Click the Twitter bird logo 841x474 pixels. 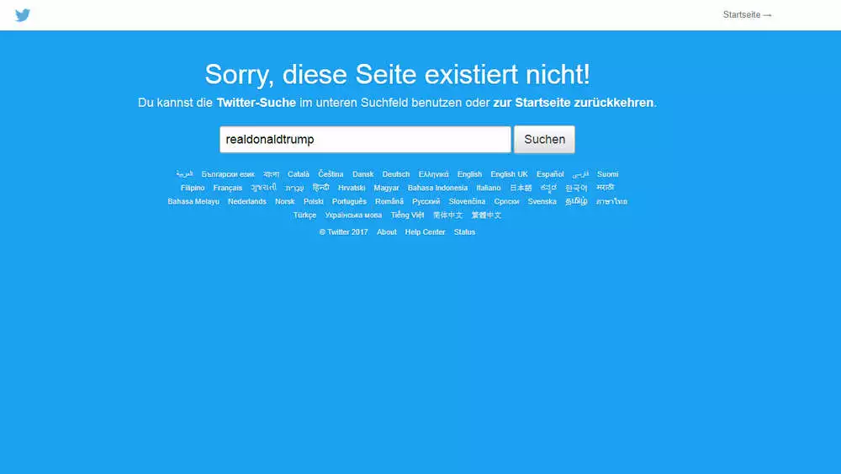point(23,15)
